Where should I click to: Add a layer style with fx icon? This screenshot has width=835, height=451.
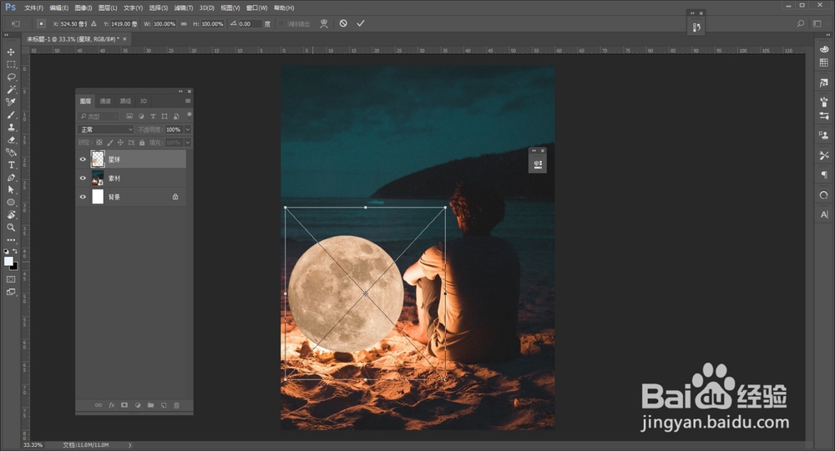112,405
